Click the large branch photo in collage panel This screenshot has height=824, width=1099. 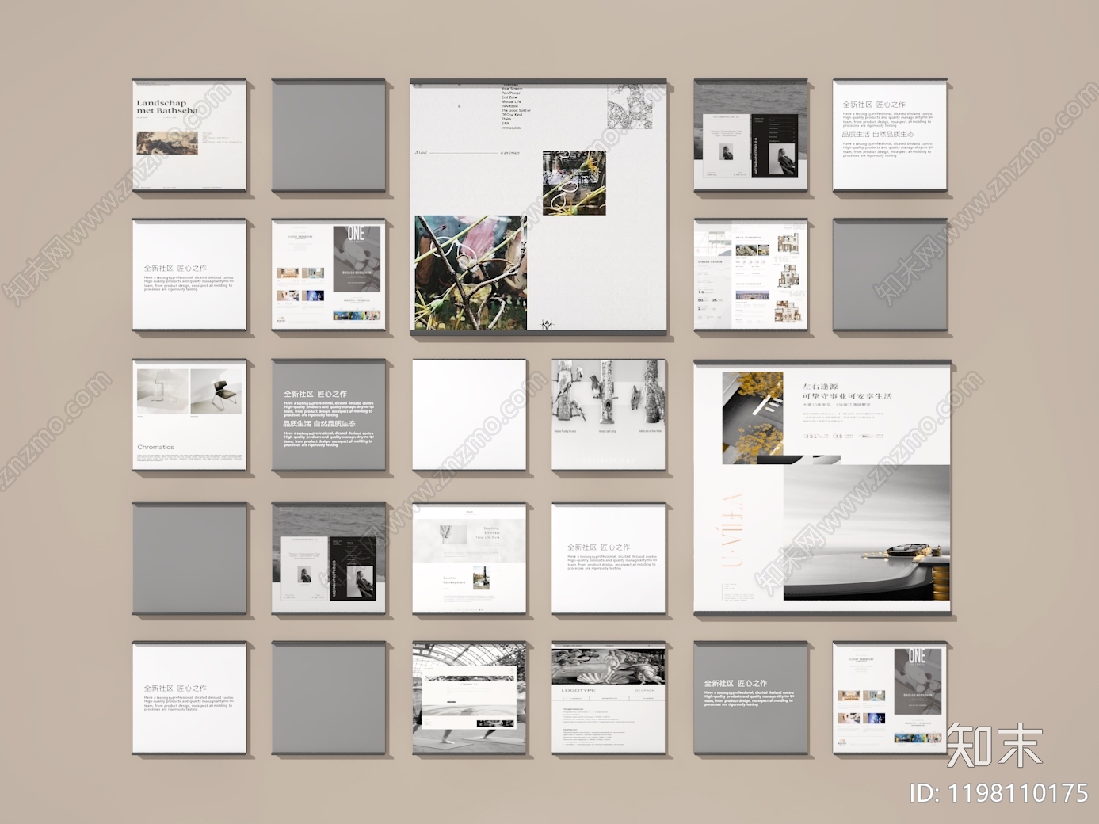(471, 273)
